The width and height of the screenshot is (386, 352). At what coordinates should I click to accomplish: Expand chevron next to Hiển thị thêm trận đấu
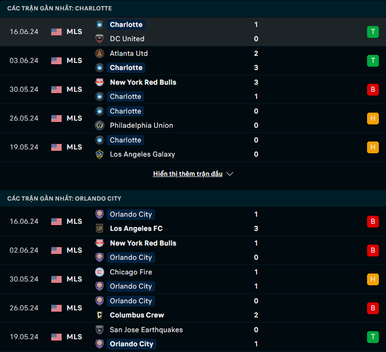pyautogui.click(x=230, y=174)
